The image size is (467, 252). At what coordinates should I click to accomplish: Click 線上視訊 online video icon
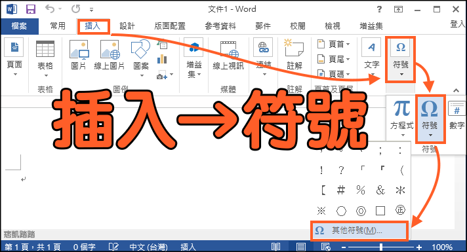[x=228, y=55]
